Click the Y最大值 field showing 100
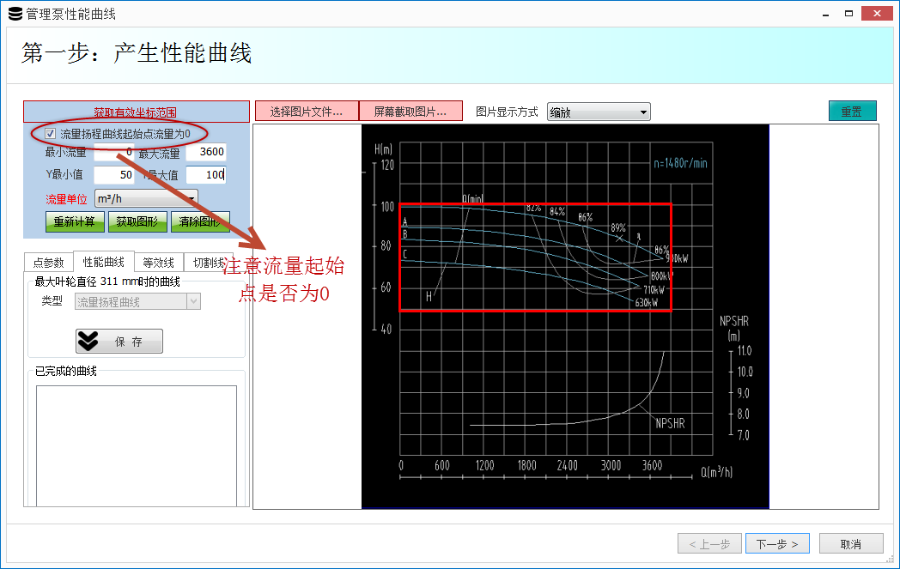 (206, 174)
